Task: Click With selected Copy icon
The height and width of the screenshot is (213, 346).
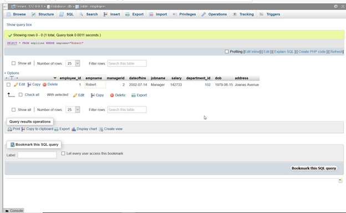Action: click(93, 95)
